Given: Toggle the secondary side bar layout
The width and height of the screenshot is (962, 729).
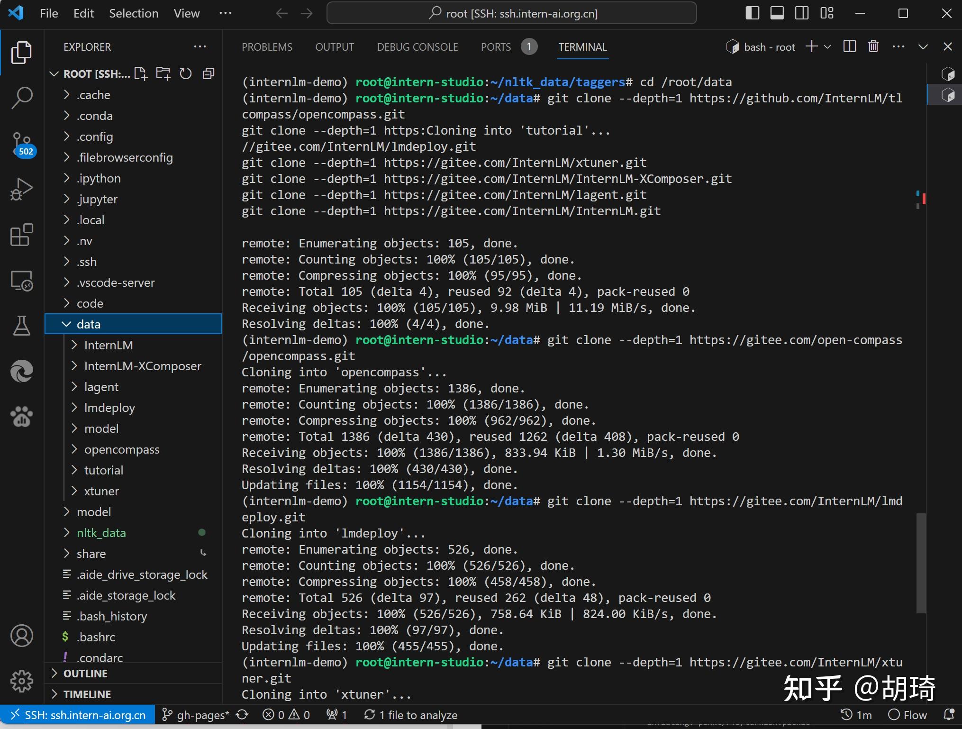Looking at the screenshot, I should [x=801, y=13].
